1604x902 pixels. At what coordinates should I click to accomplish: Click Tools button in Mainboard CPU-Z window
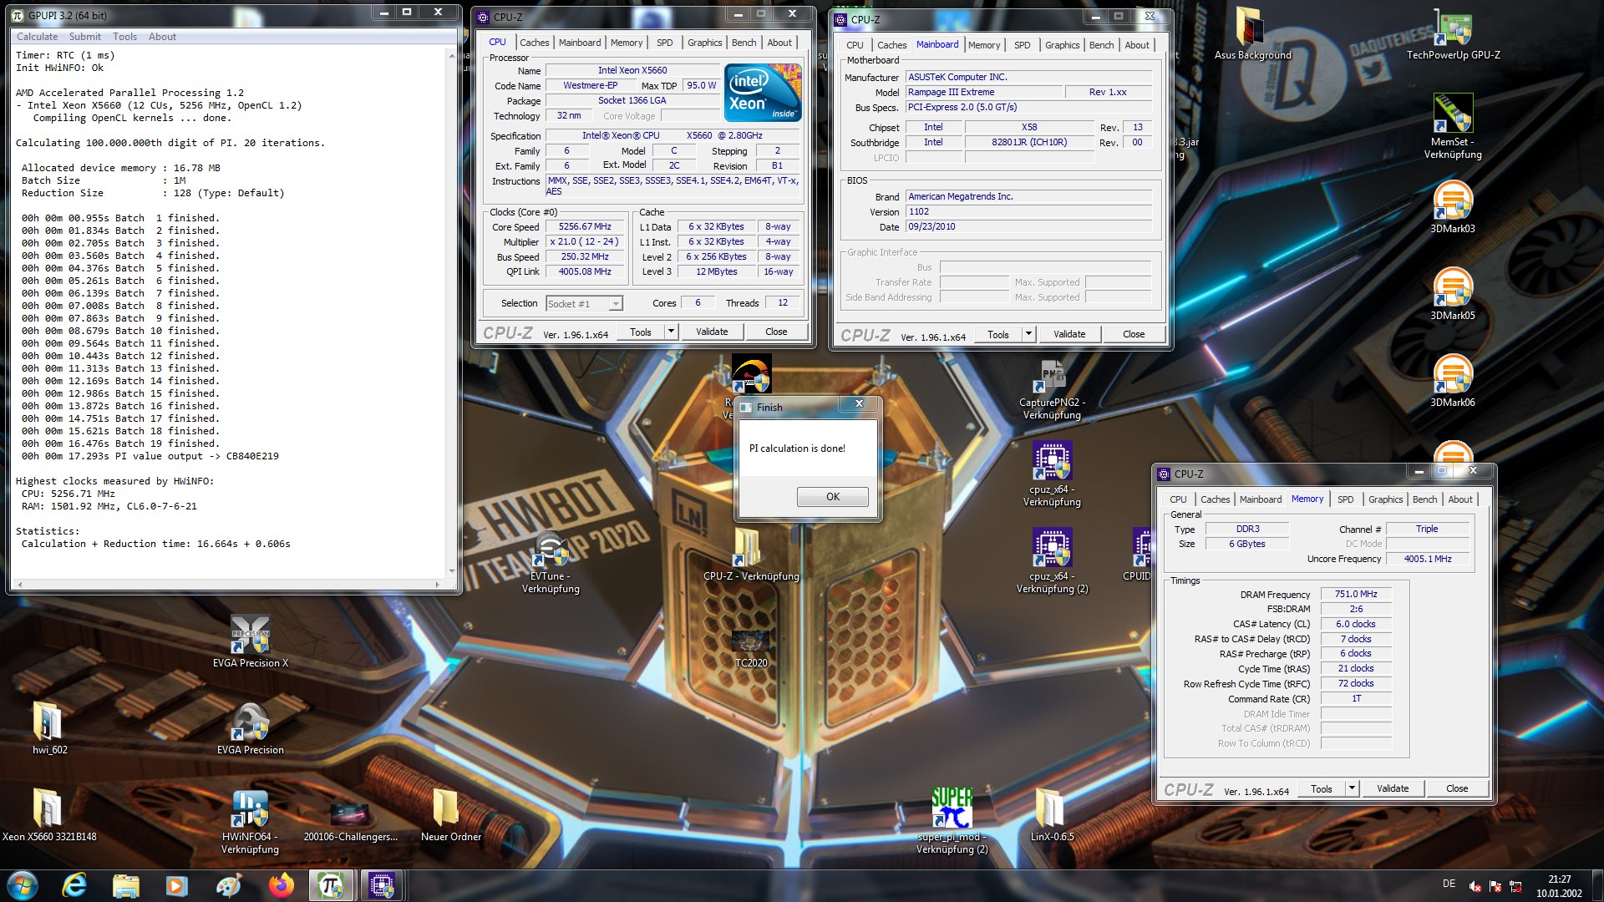coord(997,334)
